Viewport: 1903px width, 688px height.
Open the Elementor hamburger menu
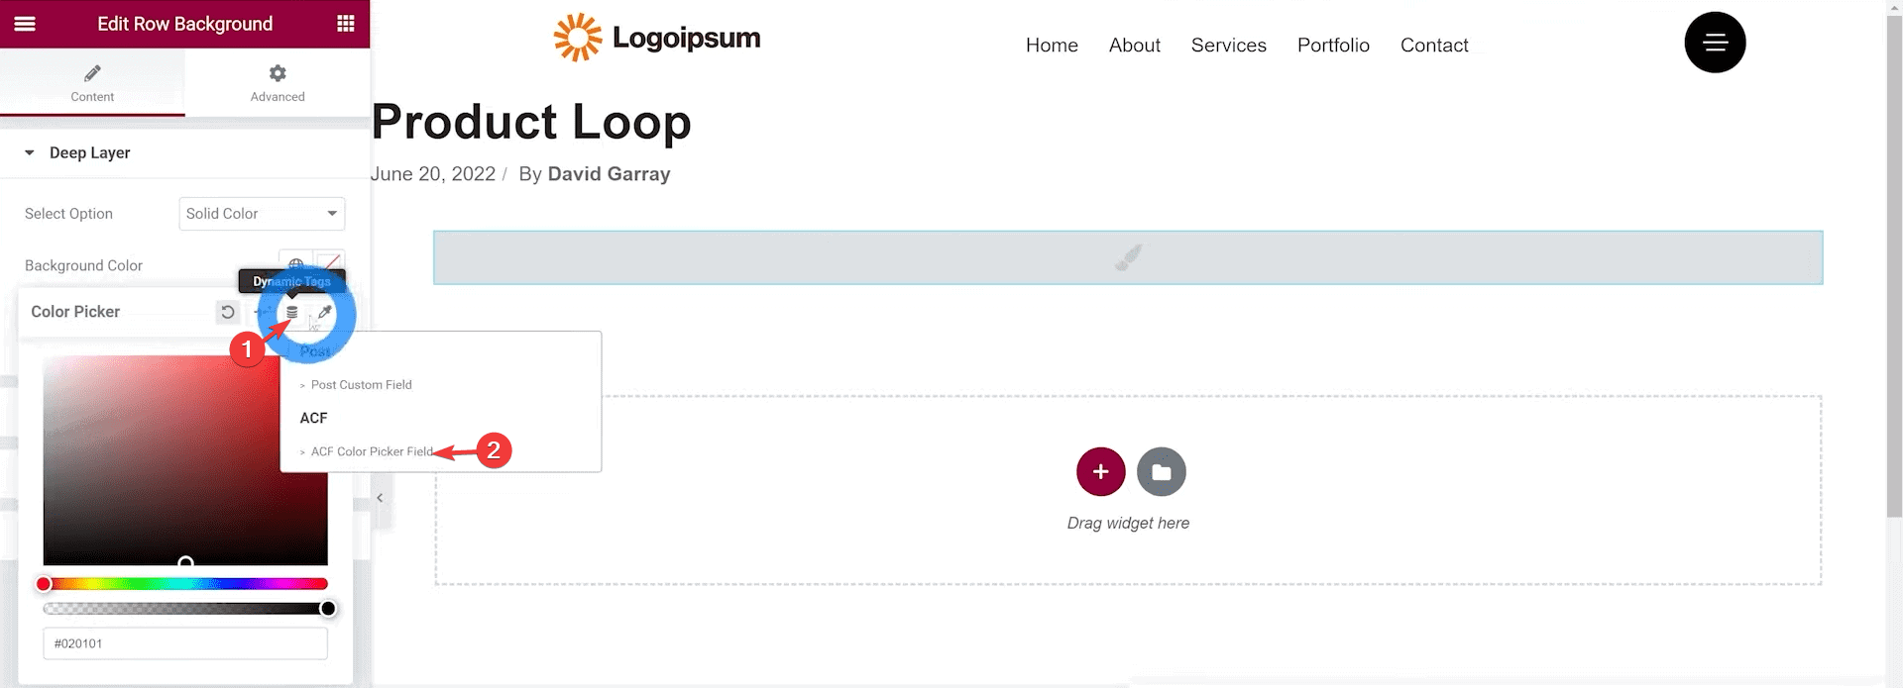25,24
